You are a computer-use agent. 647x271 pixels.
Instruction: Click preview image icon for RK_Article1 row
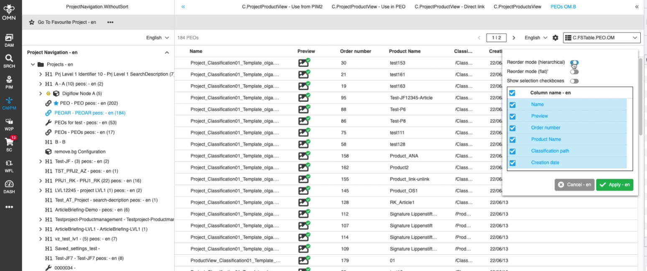click(x=304, y=202)
